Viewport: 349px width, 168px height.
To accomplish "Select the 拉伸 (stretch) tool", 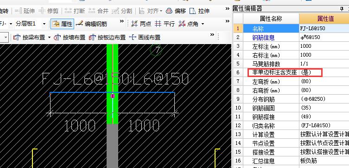I will click(200, 11).
